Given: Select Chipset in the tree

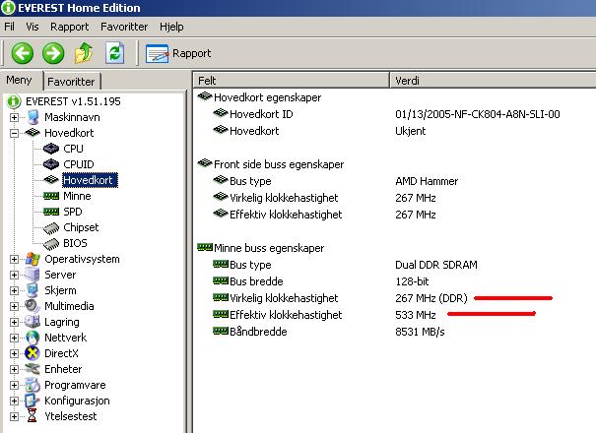Looking at the screenshot, I should [81, 227].
